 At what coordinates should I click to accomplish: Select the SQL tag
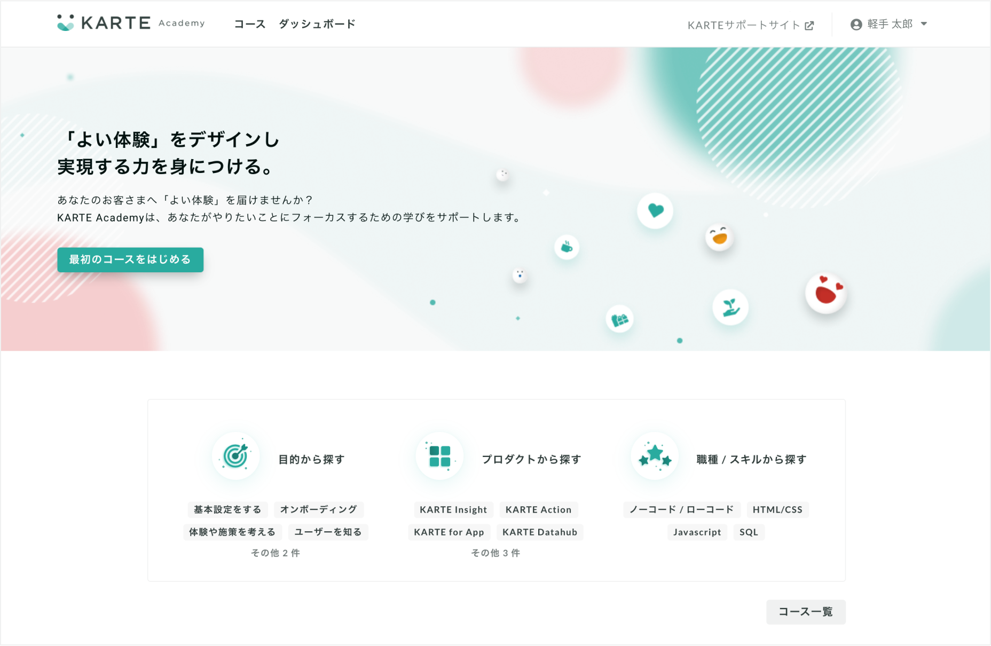pyautogui.click(x=749, y=532)
